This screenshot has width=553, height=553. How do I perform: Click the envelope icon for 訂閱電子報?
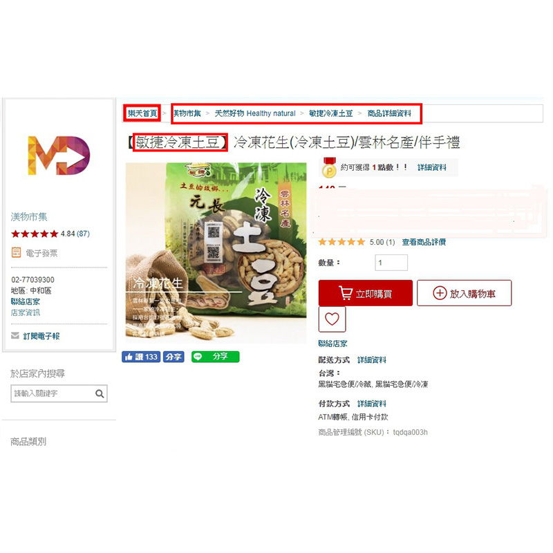pyautogui.click(x=15, y=335)
